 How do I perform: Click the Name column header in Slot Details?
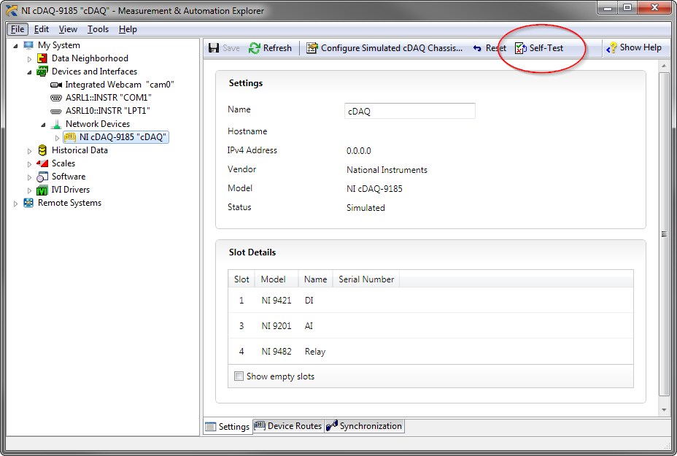click(x=316, y=279)
